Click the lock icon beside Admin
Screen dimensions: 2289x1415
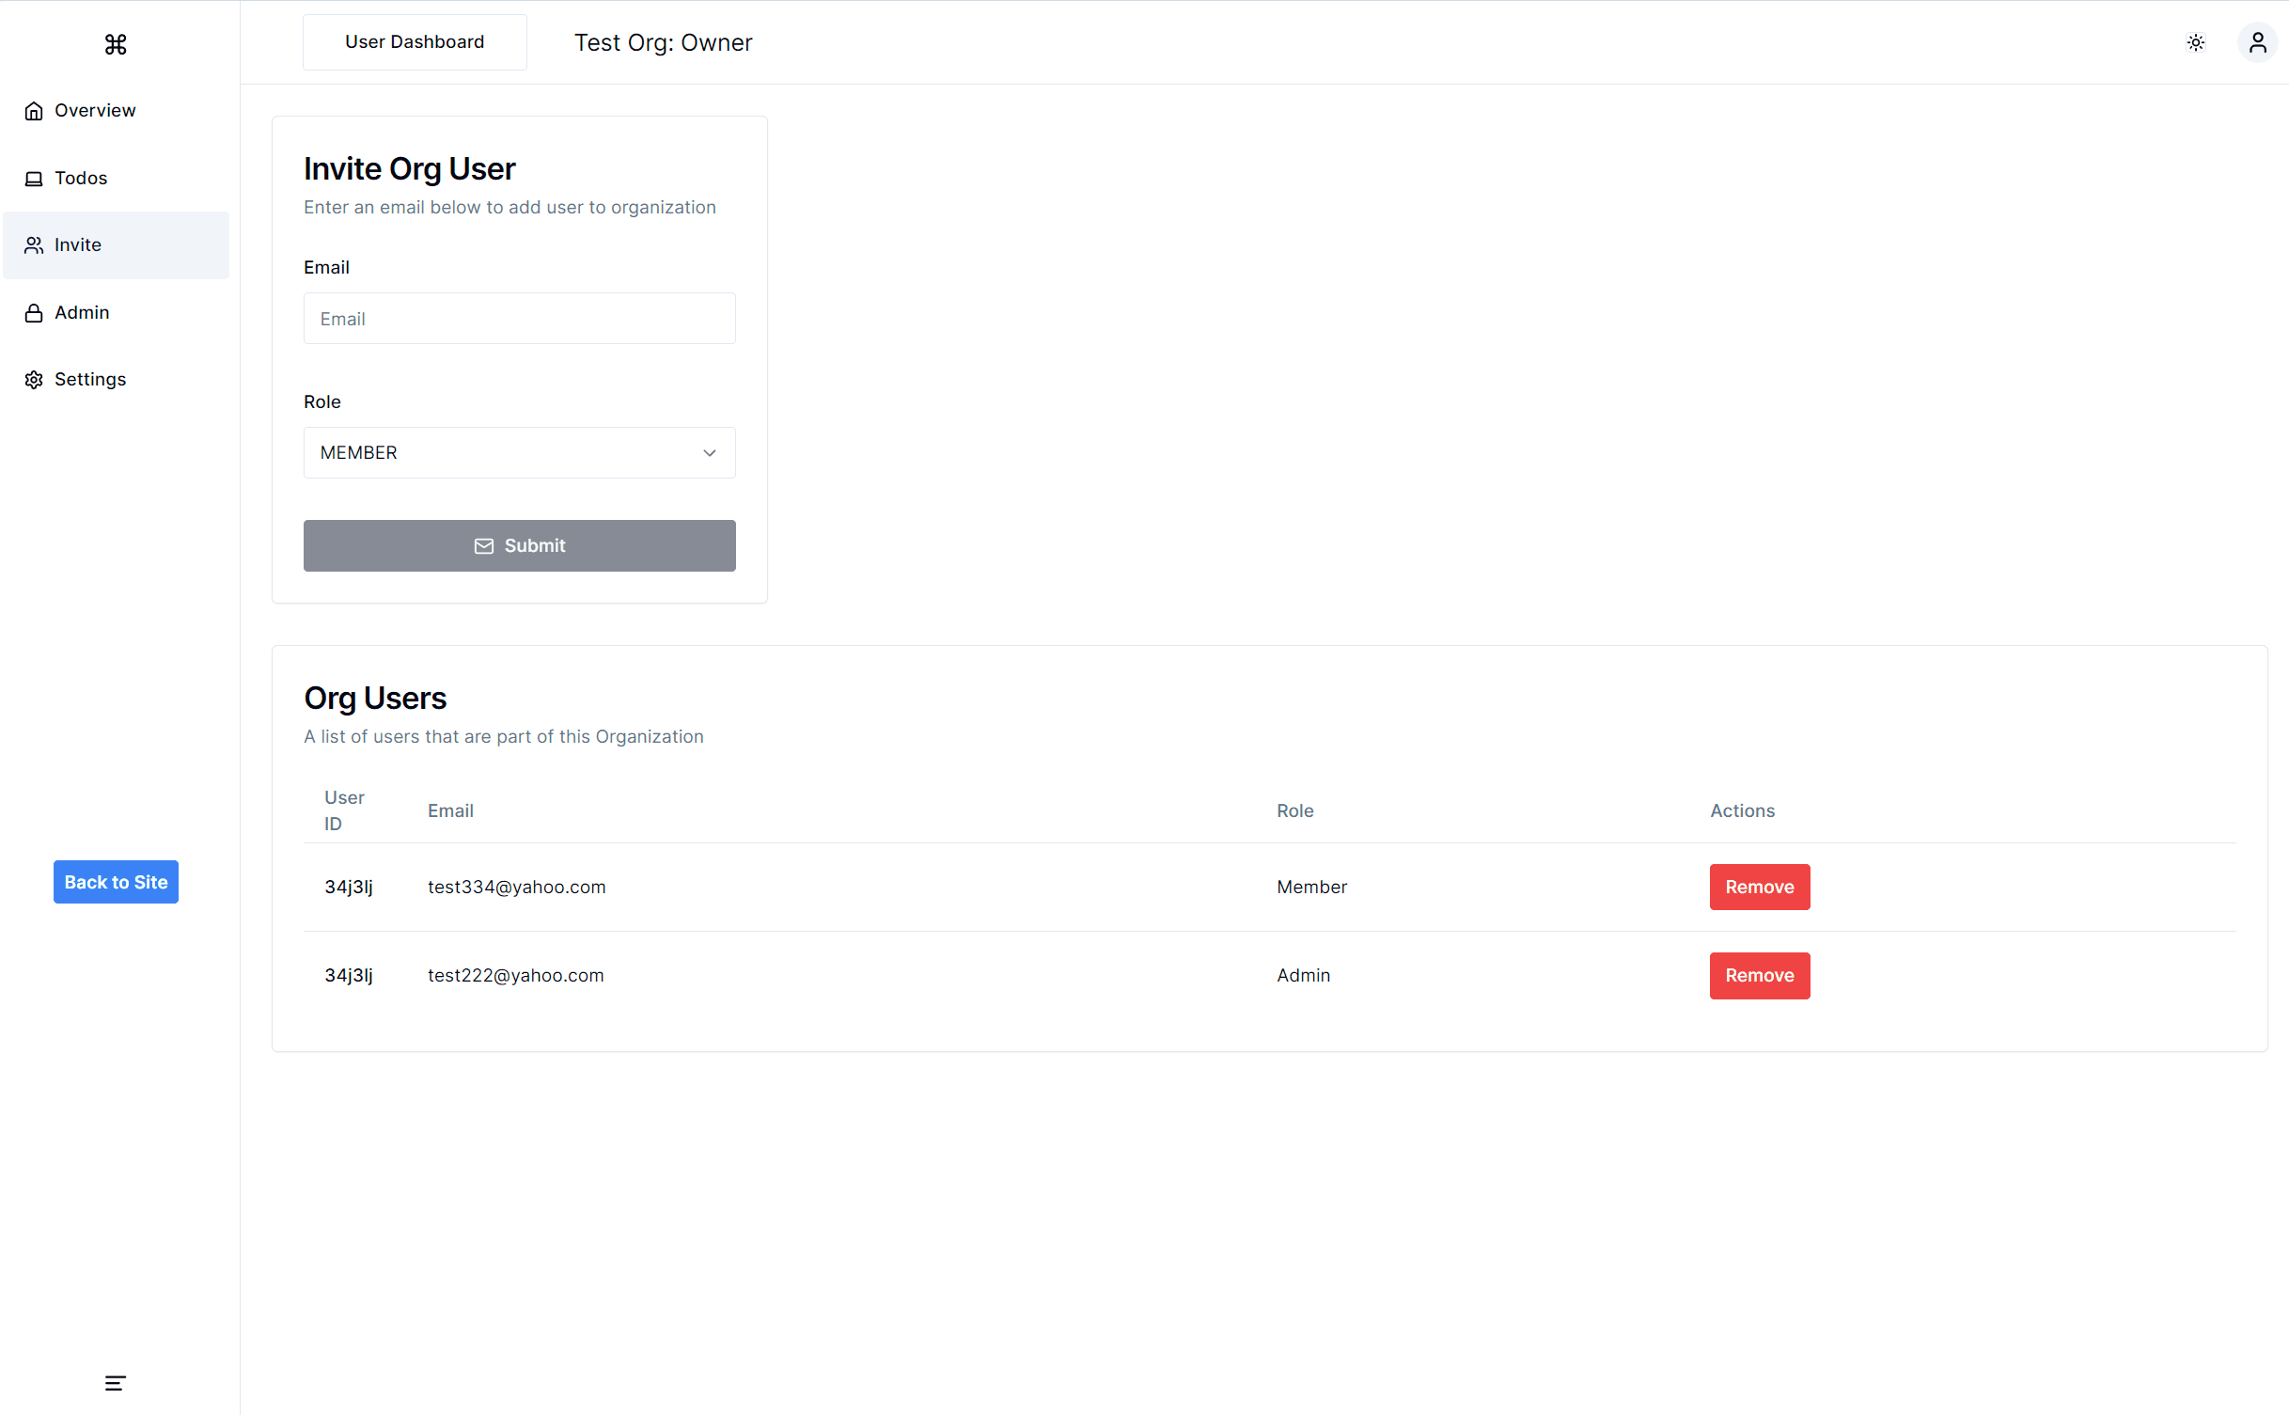[34, 313]
